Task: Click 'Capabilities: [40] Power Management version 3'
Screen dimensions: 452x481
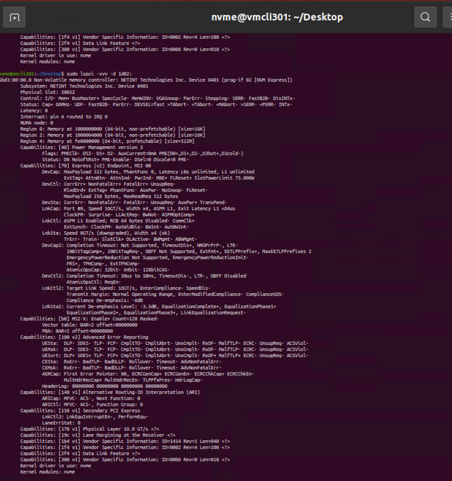Action: pyautogui.click(x=81, y=148)
